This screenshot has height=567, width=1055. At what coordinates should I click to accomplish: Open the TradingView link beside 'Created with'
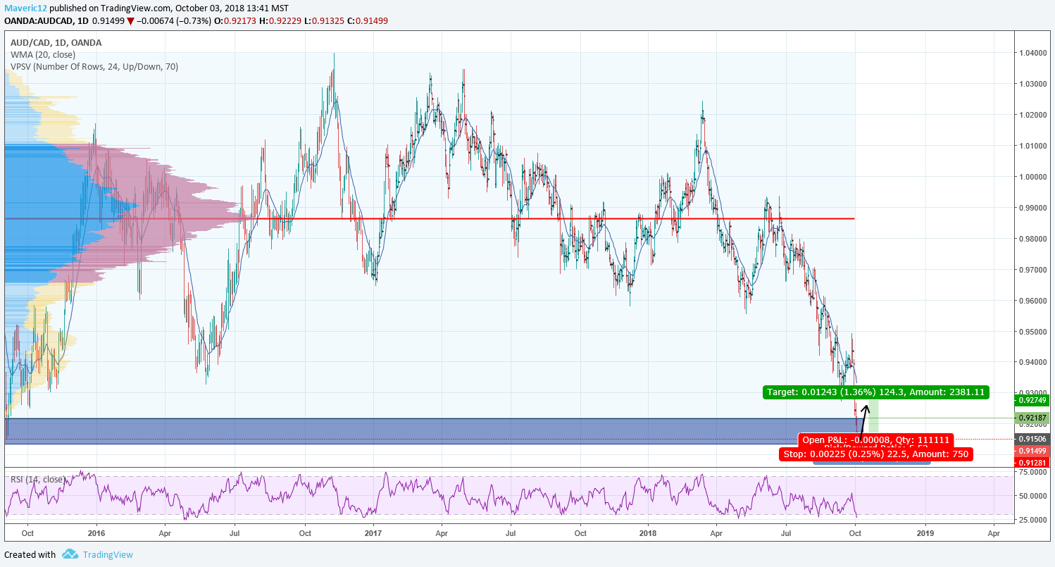pos(108,554)
